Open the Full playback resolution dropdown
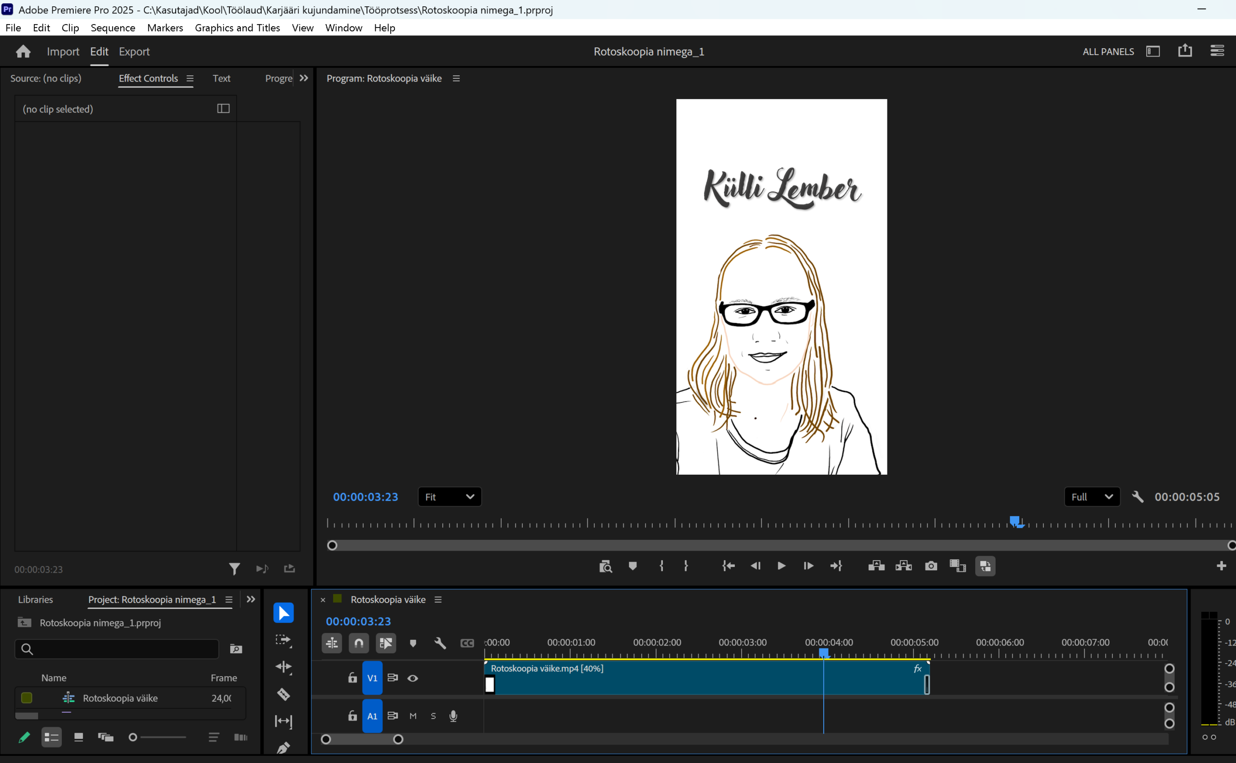The image size is (1236, 763). (x=1092, y=496)
